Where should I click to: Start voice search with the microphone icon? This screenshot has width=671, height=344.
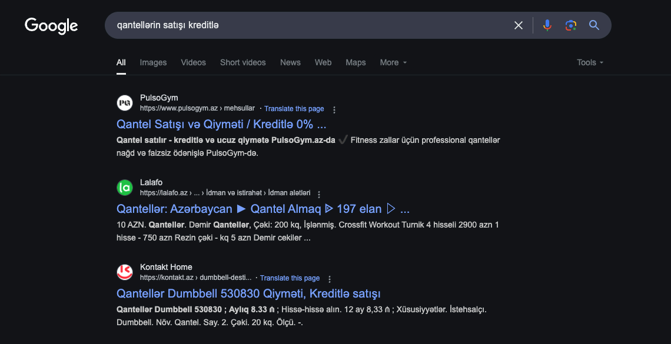pyautogui.click(x=547, y=25)
